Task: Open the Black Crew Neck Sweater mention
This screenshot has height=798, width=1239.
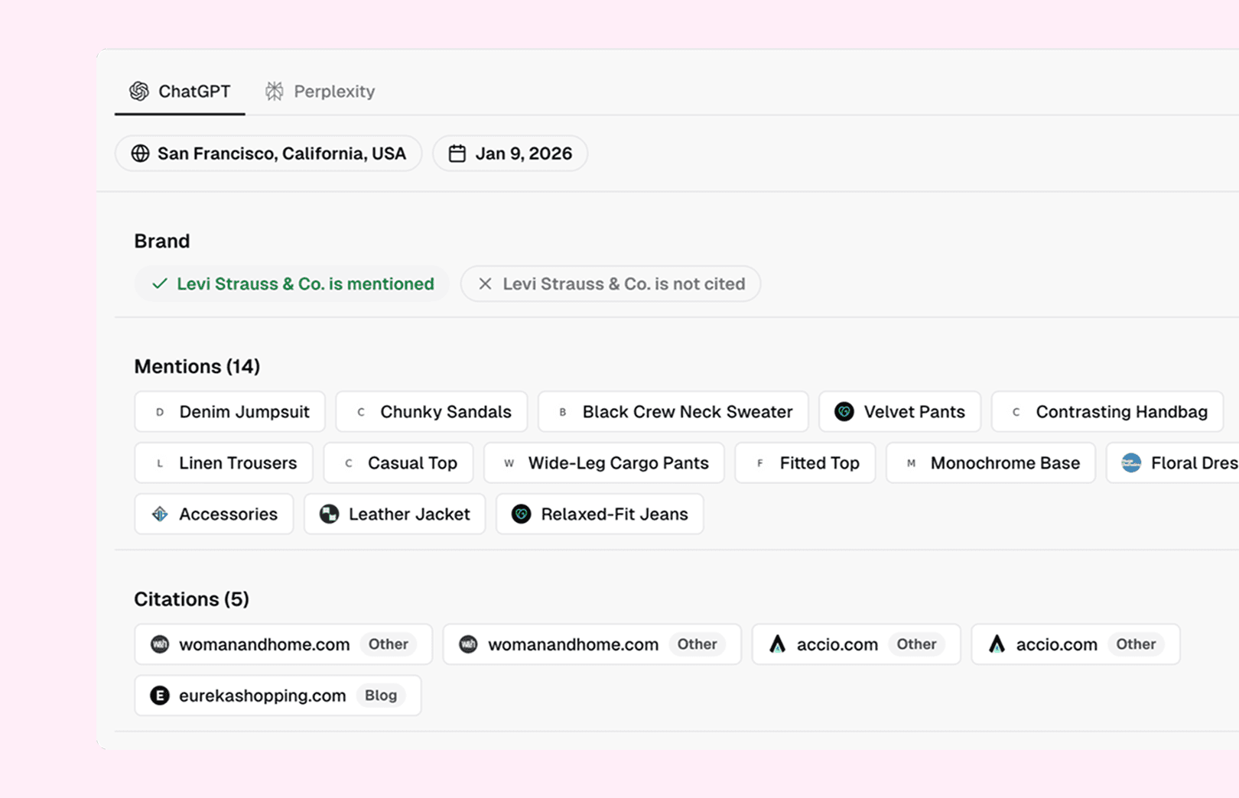Action: 673,412
